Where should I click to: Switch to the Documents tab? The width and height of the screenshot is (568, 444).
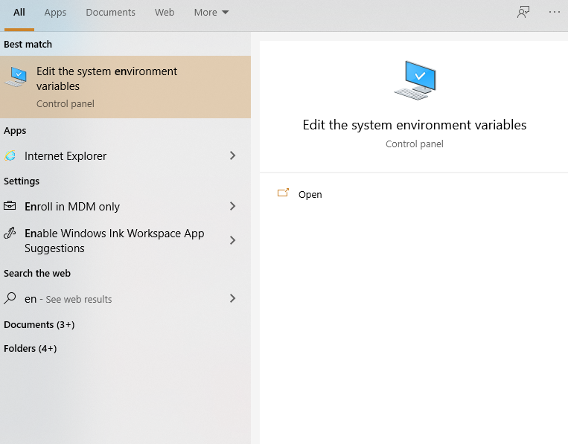point(110,13)
